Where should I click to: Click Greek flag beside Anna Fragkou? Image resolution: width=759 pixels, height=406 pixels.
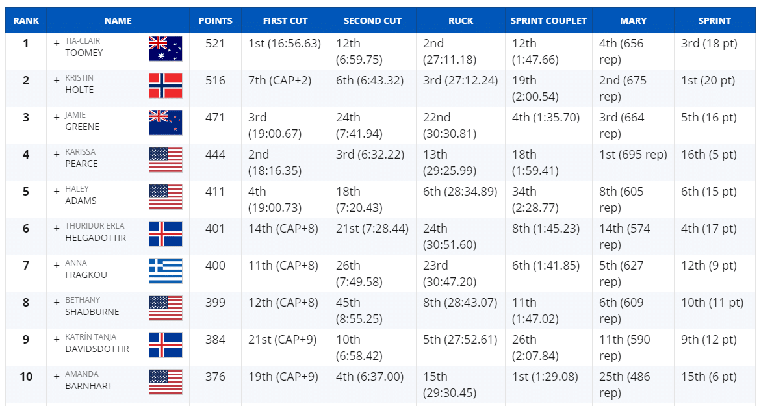(x=166, y=271)
